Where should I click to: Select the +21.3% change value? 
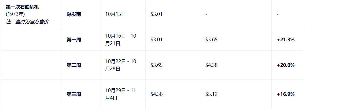pyautogui.click(x=285, y=40)
